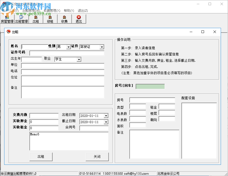Screen dimensions: 228x176
Task: Focus the 姓名 name field
Action: (35, 47)
